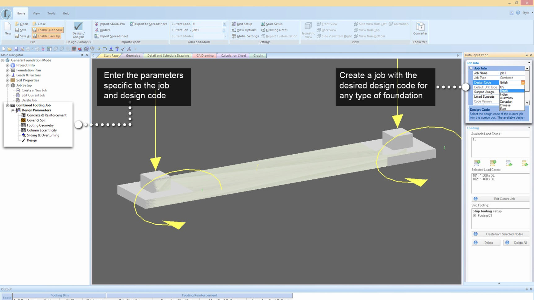This screenshot has height=300, width=534.
Task: Switch to the Calculation Sheet tab
Action: [x=233, y=56]
